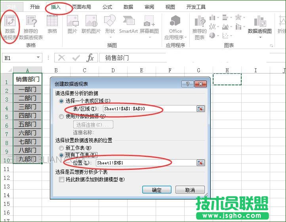Expand the 形状 dropdown arrow
Viewport: 286px width, 222px height.
(111, 37)
